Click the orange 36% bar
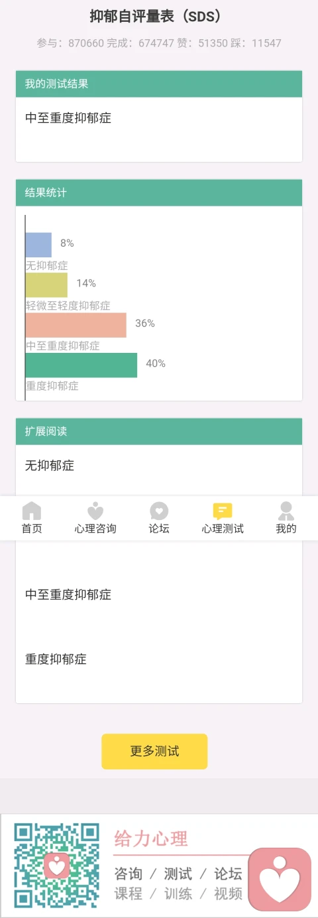Screen dimensions: 318x918 pos(76,325)
